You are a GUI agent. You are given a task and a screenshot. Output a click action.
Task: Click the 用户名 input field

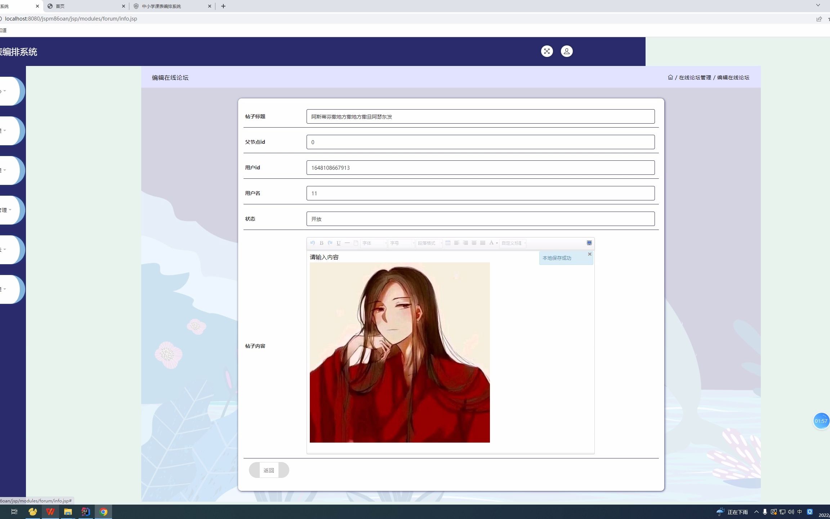tap(481, 193)
